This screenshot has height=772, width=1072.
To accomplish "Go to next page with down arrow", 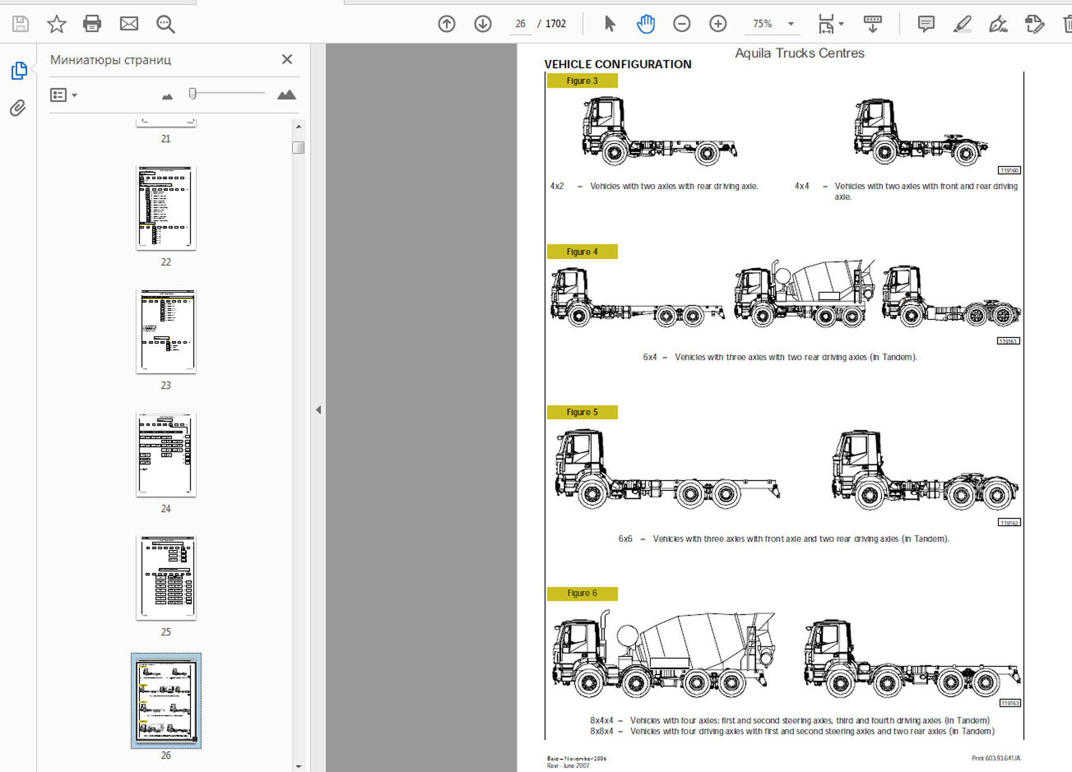I will 482,24.
